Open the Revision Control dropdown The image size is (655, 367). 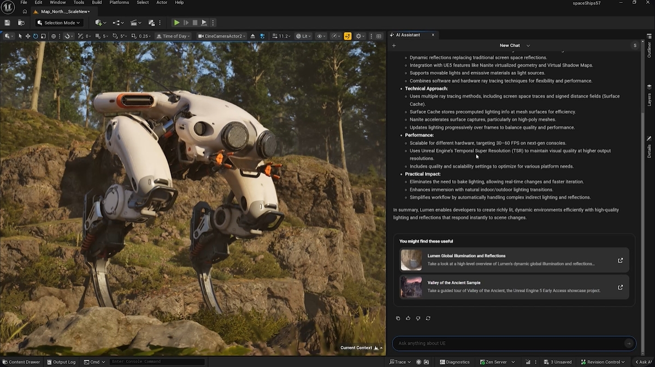[x=603, y=362]
